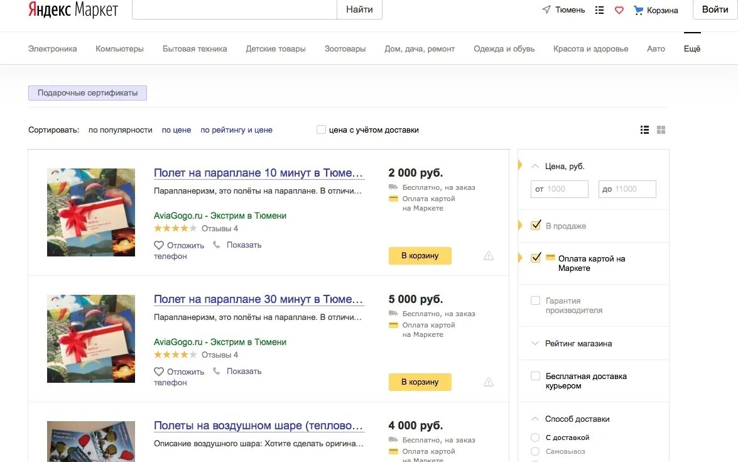The height and width of the screenshot is (462, 738).
Task: Uncheck 'Оплата картой на Маркете' filter
Action: click(536, 258)
